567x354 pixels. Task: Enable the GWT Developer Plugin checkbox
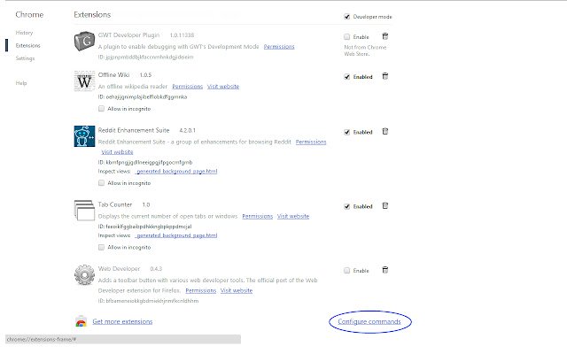pos(346,36)
